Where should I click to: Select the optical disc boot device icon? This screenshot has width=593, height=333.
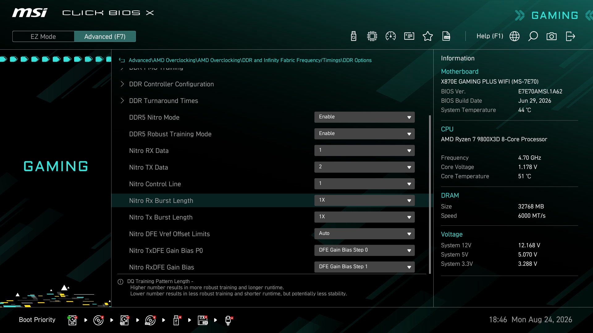(x=98, y=320)
